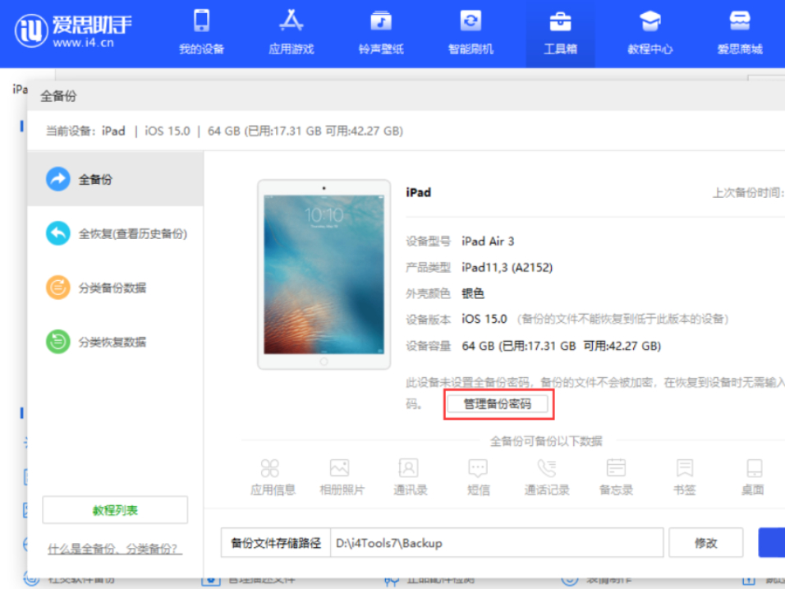The height and width of the screenshot is (589, 785).
Task: Select 全恢复(查看历史备份) in sidebar
Action: click(x=116, y=233)
